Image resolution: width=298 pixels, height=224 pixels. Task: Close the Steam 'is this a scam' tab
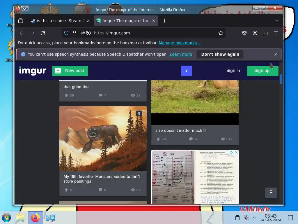pos(88,21)
